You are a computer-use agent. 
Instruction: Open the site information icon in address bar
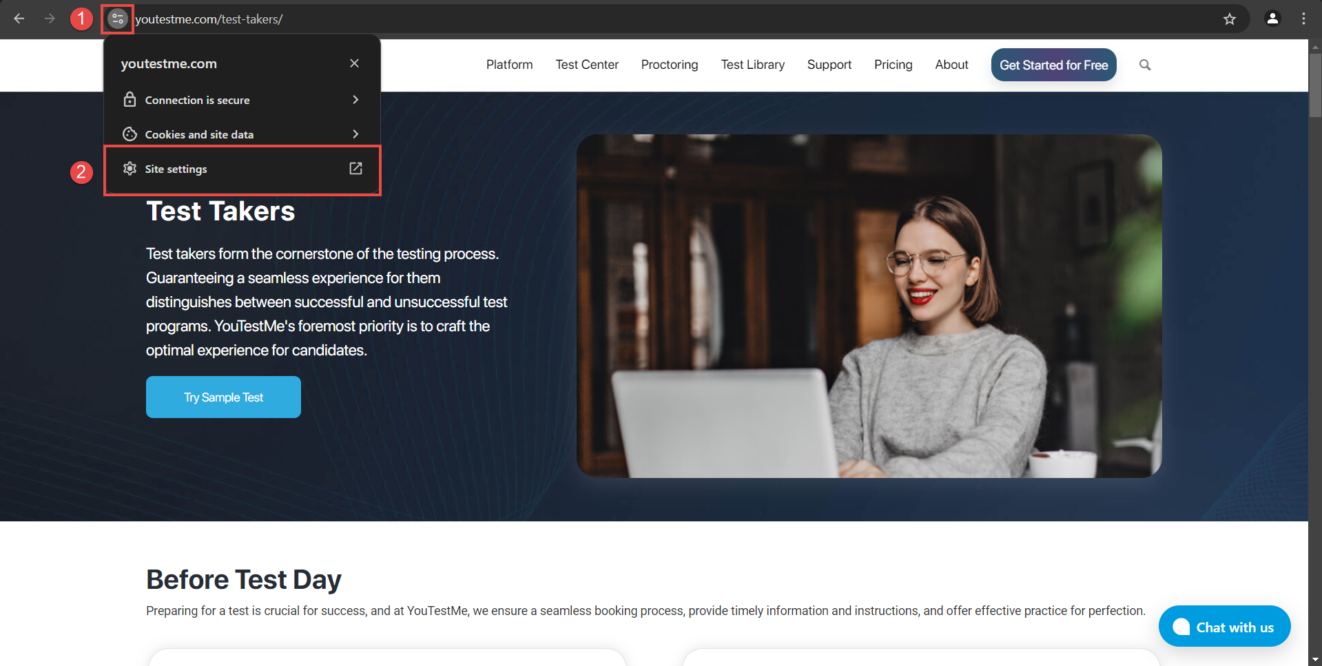[x=118, y=19]
